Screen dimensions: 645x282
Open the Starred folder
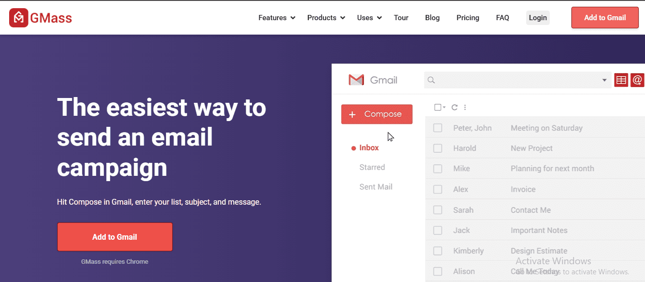coord(372,167)
